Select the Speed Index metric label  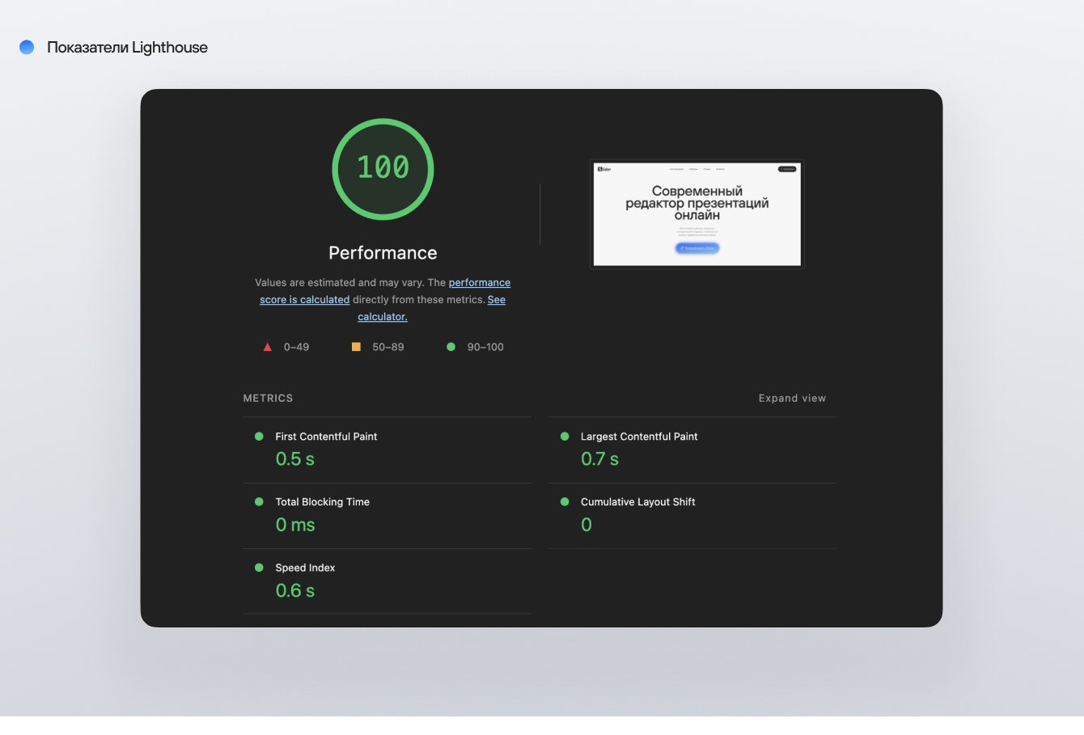coord(305,568)
